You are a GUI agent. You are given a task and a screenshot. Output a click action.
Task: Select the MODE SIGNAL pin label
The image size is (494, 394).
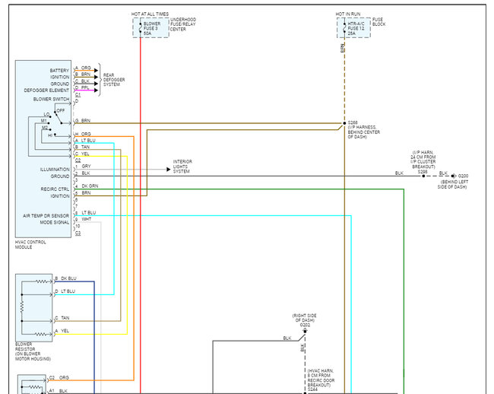[x=55, y=223]
